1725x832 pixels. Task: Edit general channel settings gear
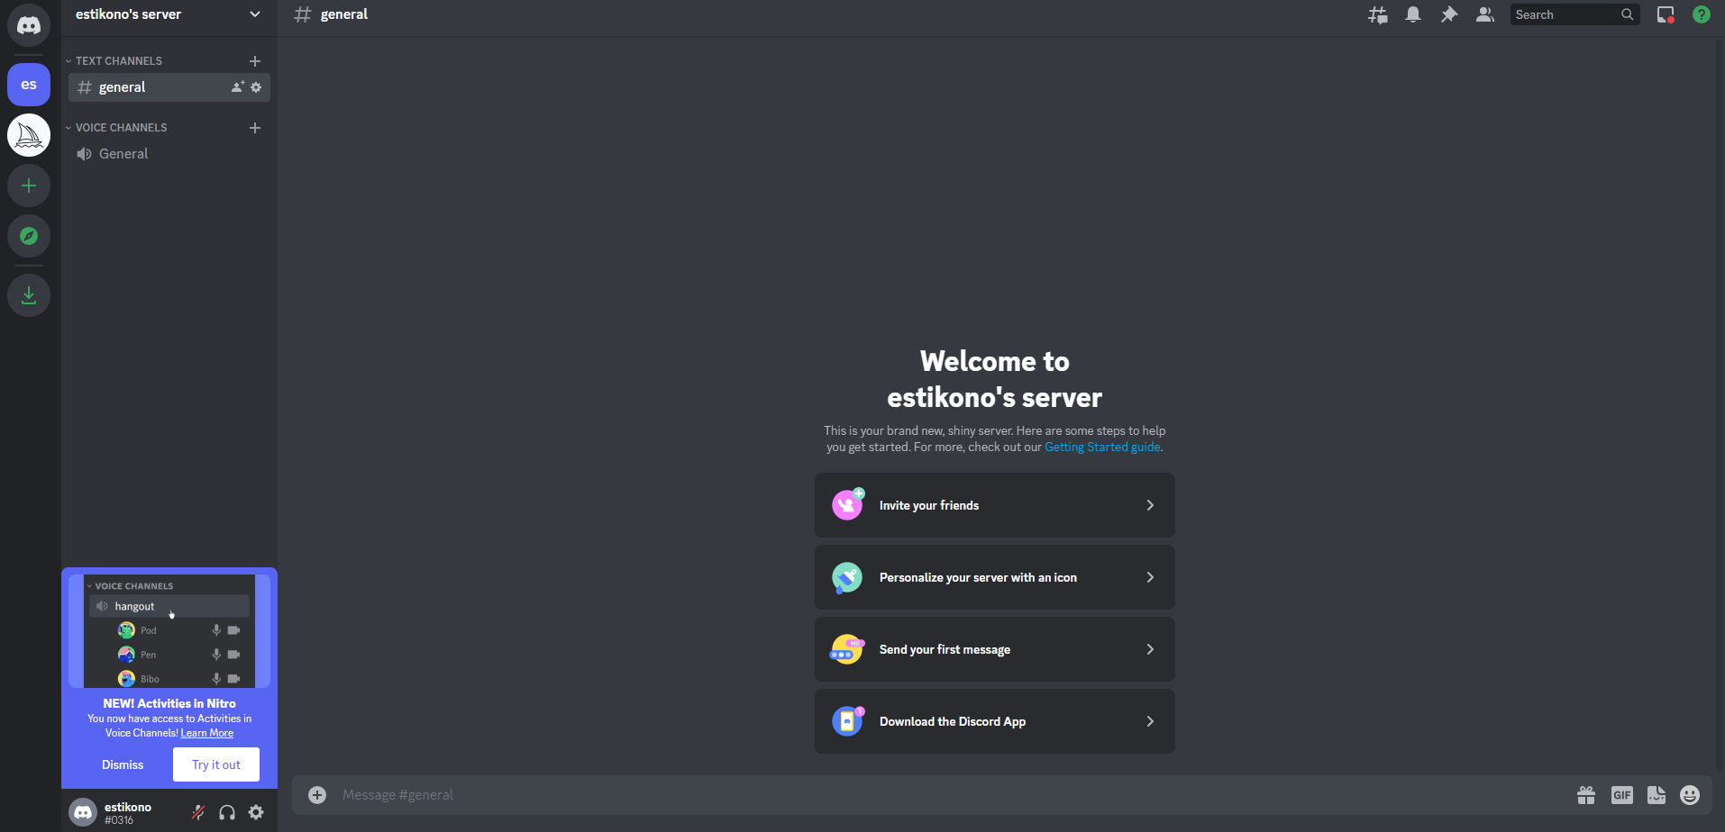pyautogui.click(x=256, y=87)
